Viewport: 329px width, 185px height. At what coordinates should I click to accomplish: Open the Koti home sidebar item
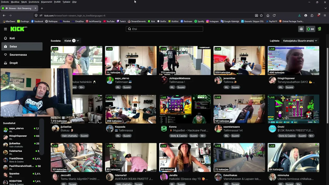point(22,38)
